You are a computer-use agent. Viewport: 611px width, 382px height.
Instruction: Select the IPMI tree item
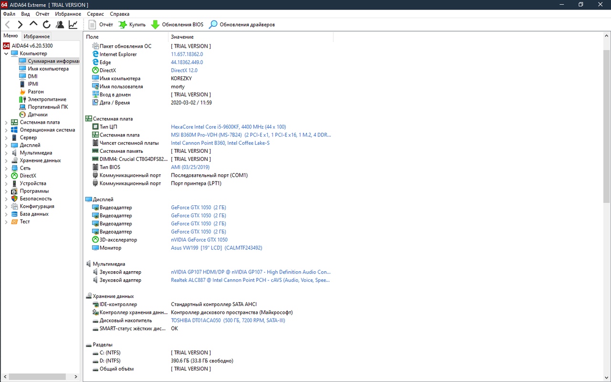tap(33, 84)
